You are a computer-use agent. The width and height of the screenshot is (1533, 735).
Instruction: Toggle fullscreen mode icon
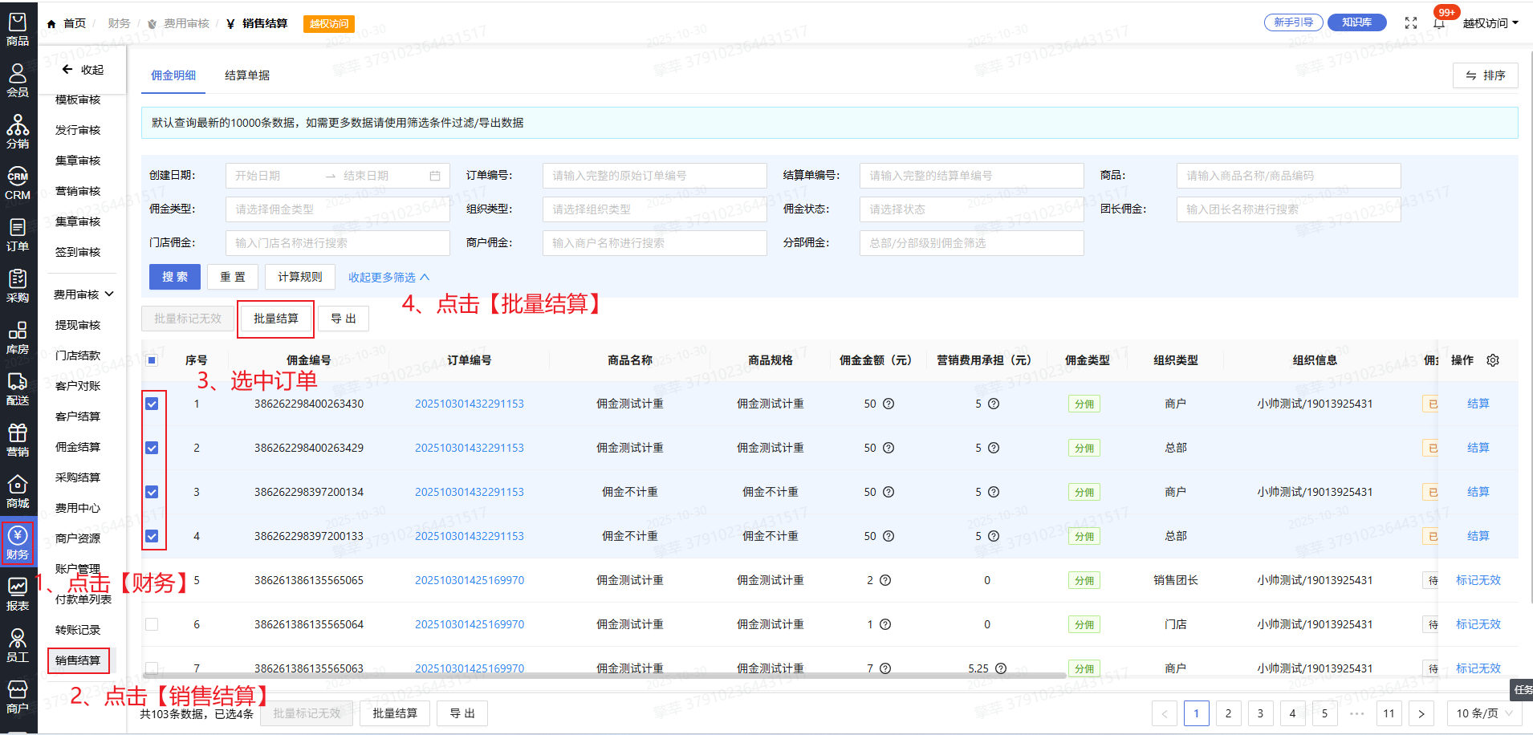click(1411, 23)
